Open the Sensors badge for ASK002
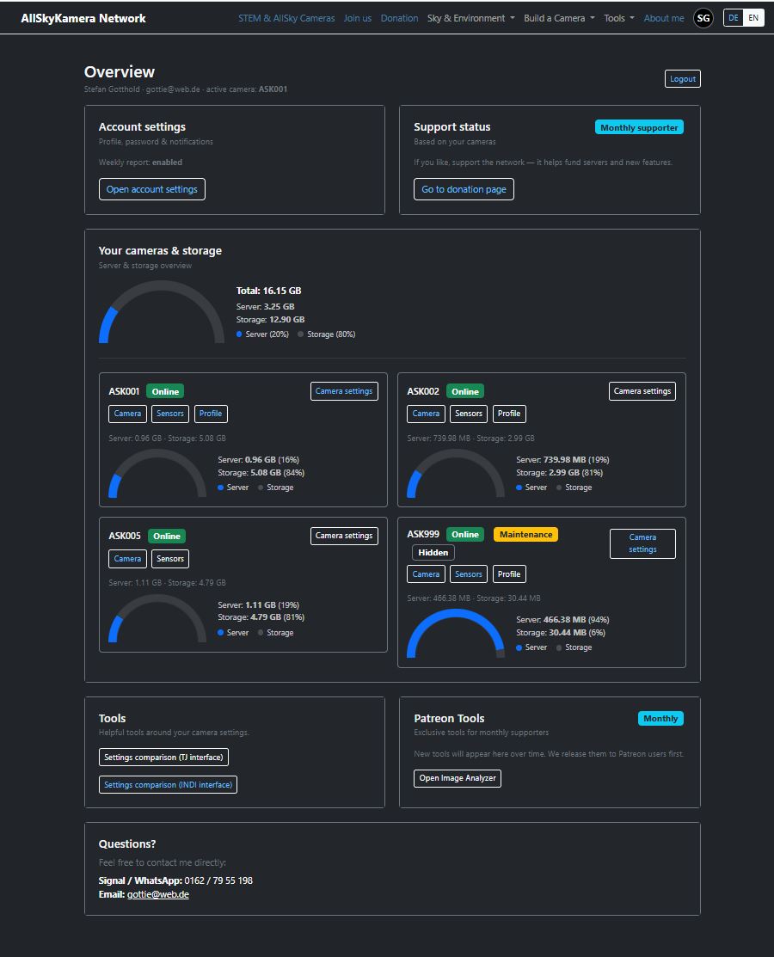The image size is (774, 957). tap(468, 414)
